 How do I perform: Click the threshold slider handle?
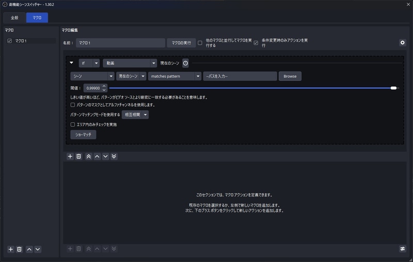point(393,88)
